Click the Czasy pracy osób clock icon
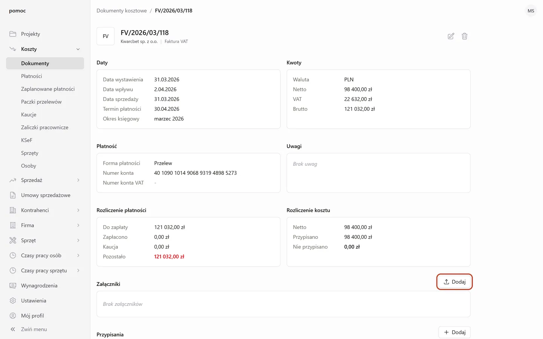 click(x=13, y=255)
